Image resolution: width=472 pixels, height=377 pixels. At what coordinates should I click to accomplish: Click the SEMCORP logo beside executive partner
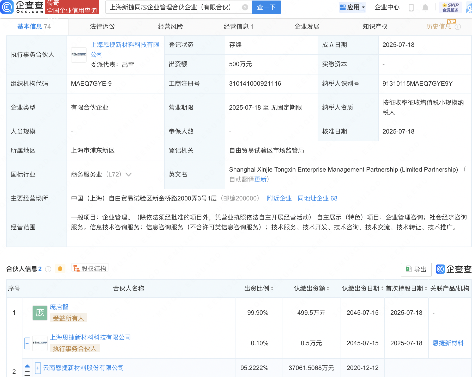pos(78,54)
